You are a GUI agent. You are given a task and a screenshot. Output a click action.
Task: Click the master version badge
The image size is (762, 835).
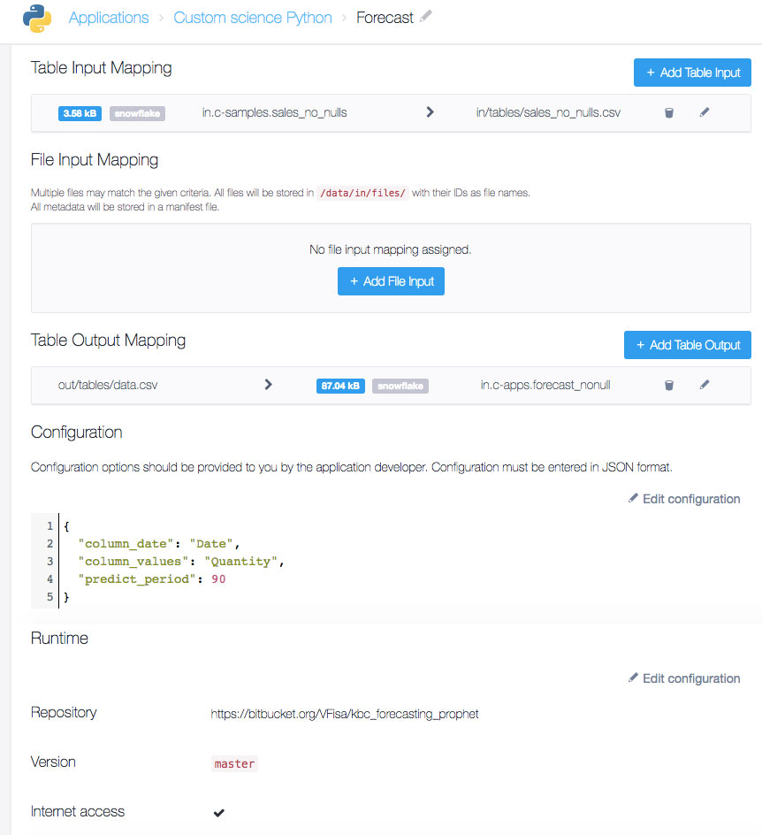pyautogui.click(x=233, y=762)
